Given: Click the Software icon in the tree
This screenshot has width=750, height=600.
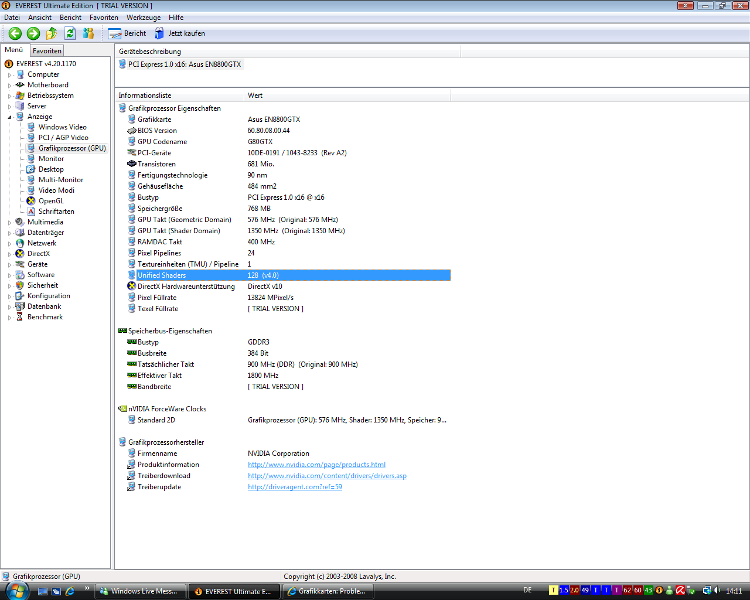Looking at the screenshot, I should coord(20,275).
